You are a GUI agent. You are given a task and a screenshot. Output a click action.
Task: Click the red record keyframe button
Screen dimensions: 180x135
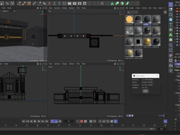pos(78,121)
